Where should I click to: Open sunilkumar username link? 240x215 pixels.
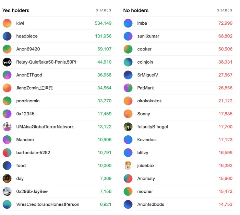click(148, 36)
